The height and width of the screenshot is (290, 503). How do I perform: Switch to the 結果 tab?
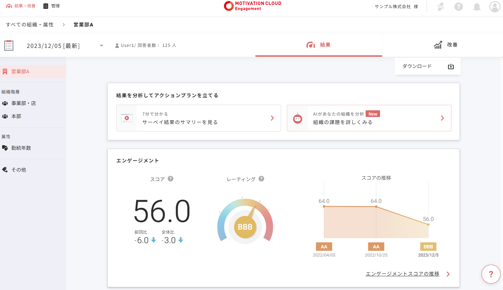pyautogui.click(x=319, y=45)
